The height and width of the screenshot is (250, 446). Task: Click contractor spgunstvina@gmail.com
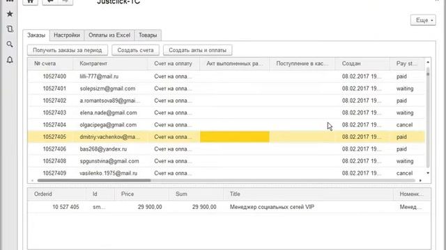click(109, 161)
